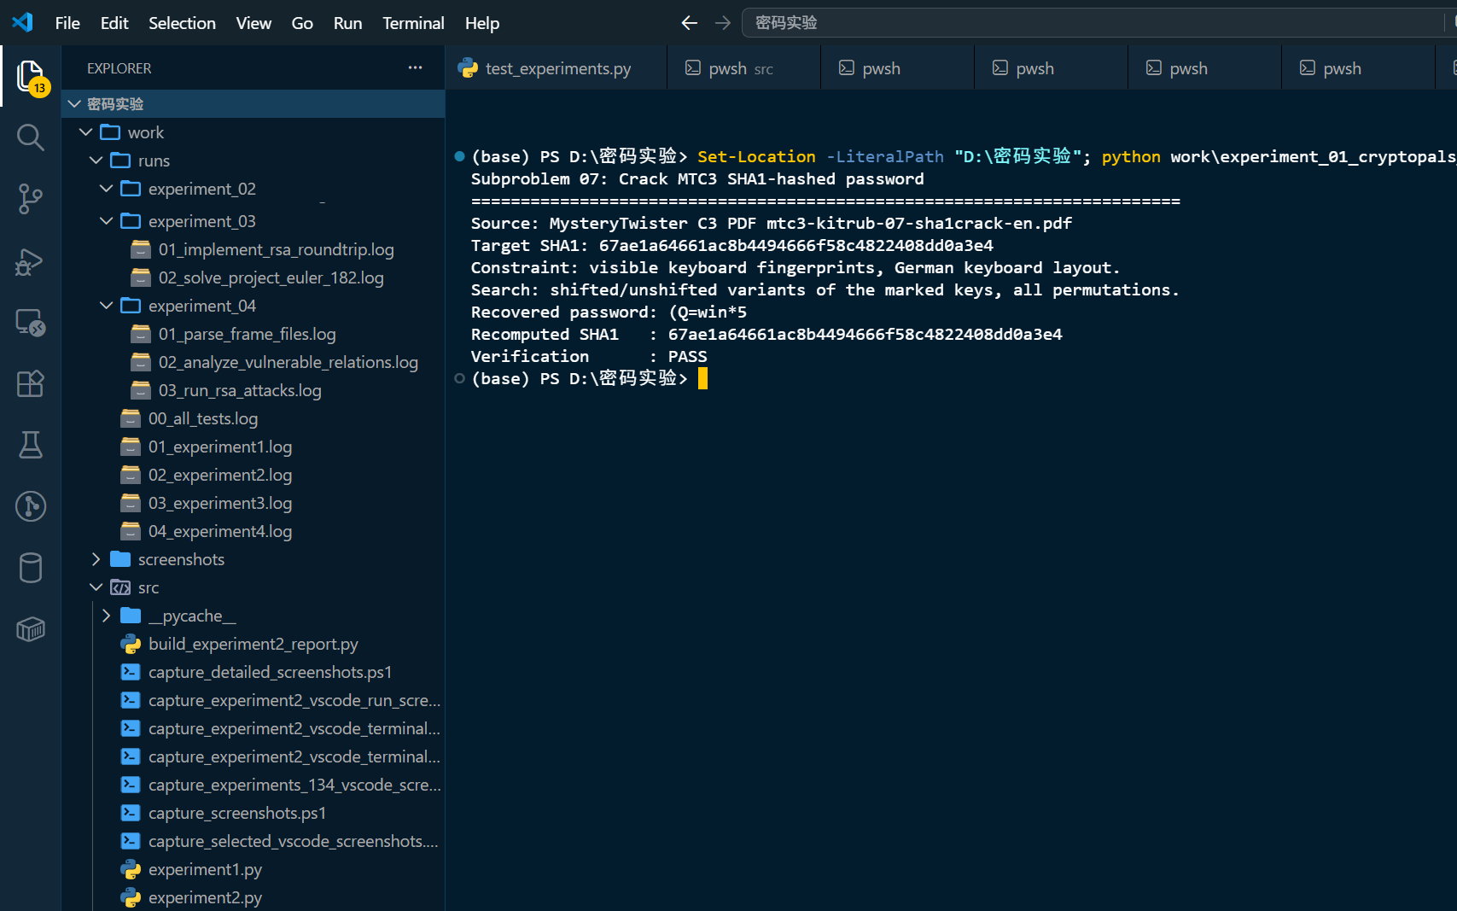Open 03_experiment3.log file
The width and height of the screenshot is (1457, 911).
click(219, 503)
